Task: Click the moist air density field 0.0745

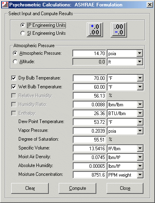Action: click(89, 157)
